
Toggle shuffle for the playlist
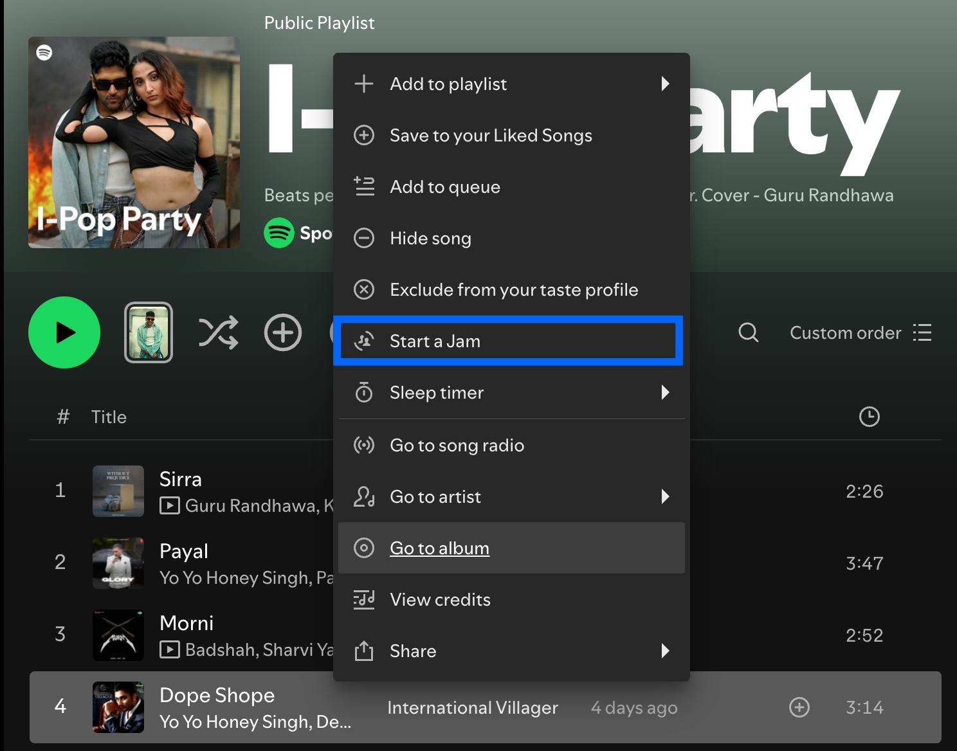click(218, 332)
